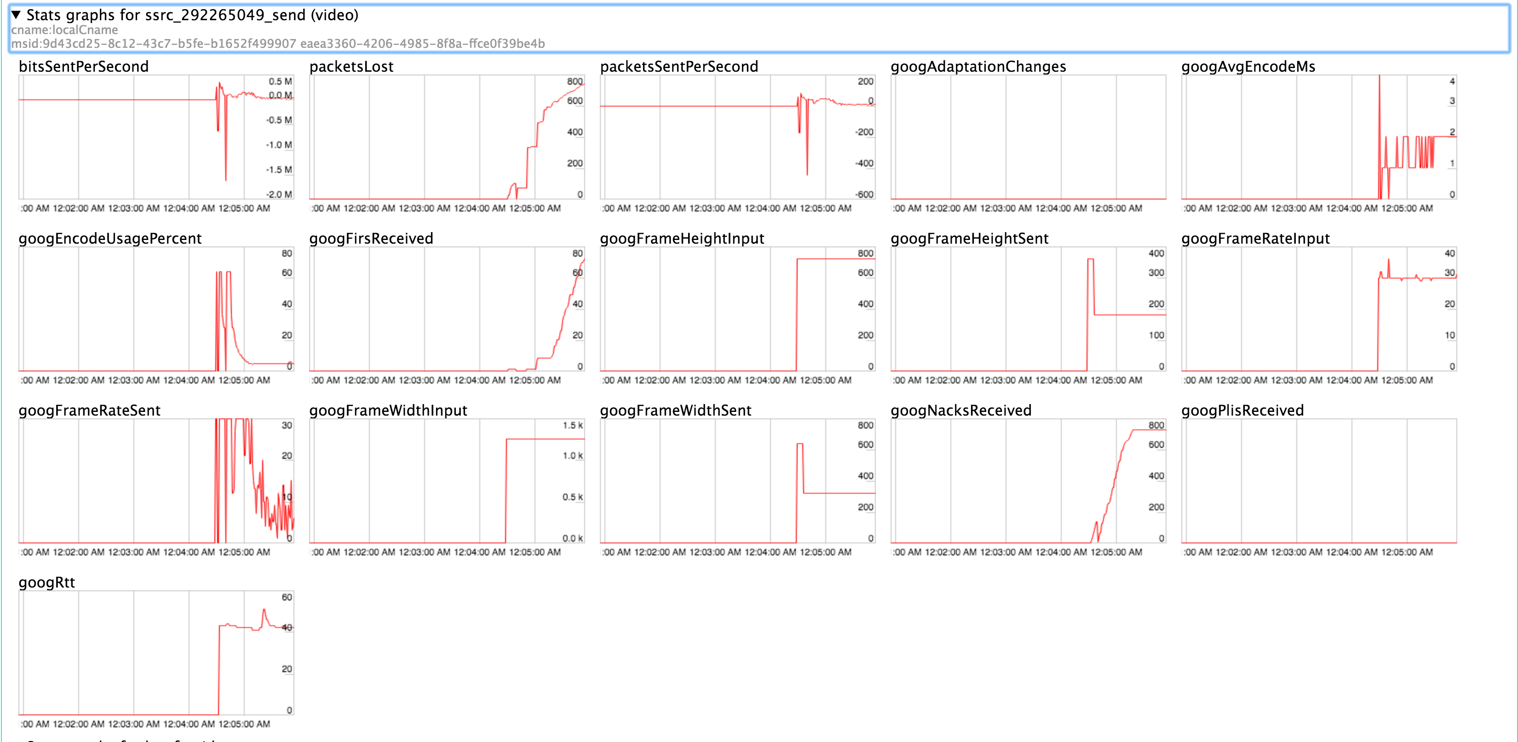Click the bitsSentPerSecond graph
Viewport: 1518px width, 742px height.
click(156, 137)
